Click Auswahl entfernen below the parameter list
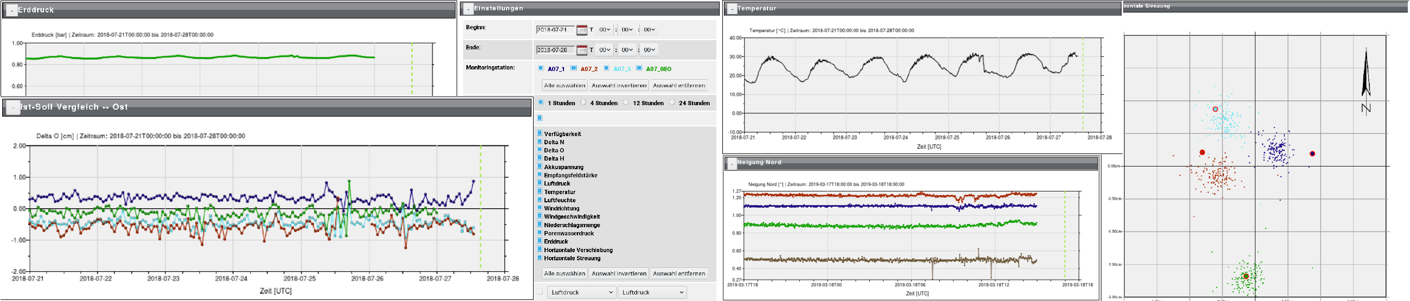Viewport: 1410px width, 301px height. tap(679, 273)
